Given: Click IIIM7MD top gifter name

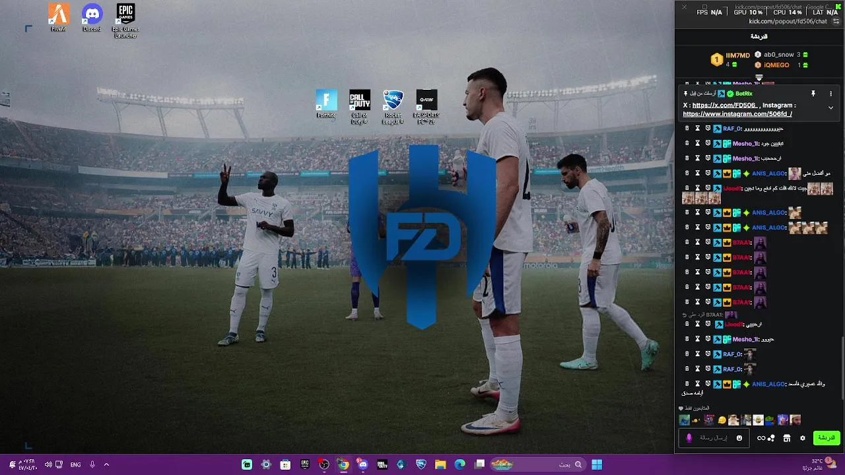Looking at the screenshot, I should (738, 55).
